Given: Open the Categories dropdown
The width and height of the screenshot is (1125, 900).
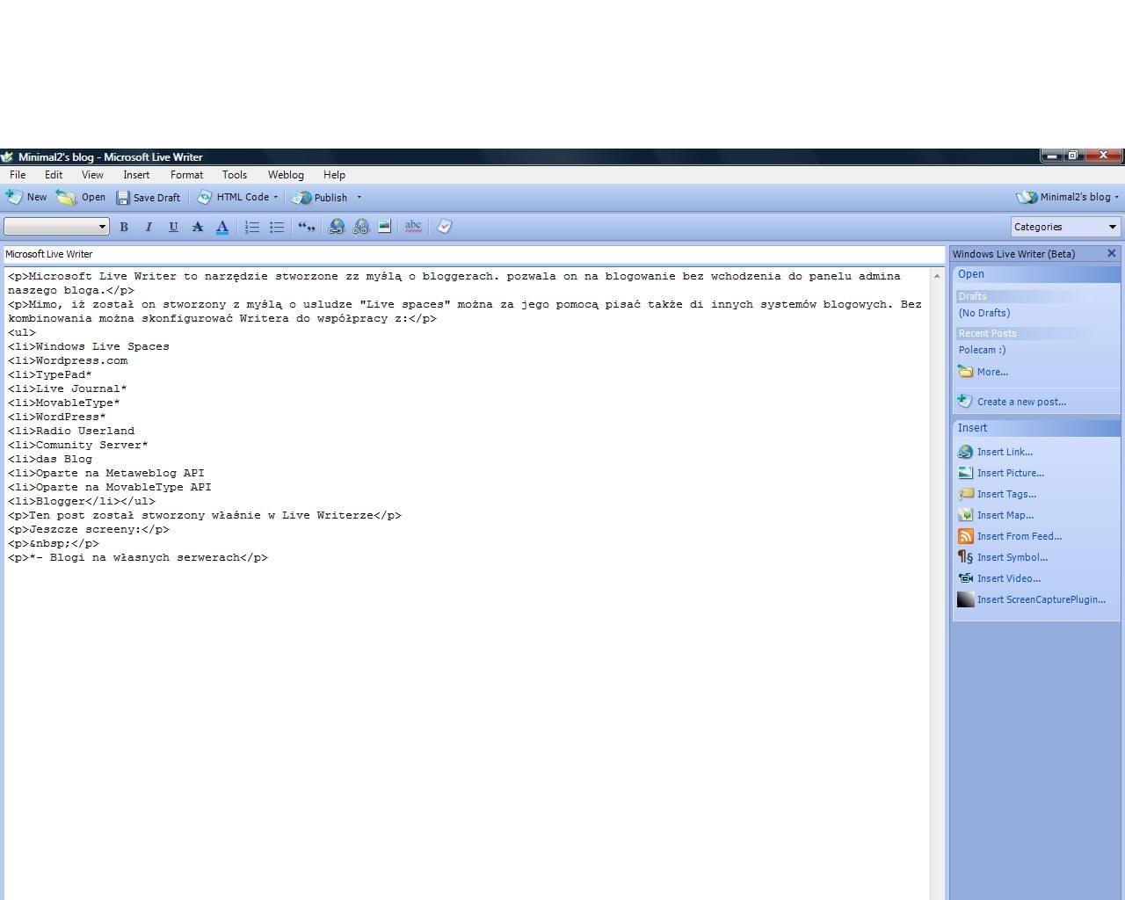Looking at the screenshot, I should 1065,227.
